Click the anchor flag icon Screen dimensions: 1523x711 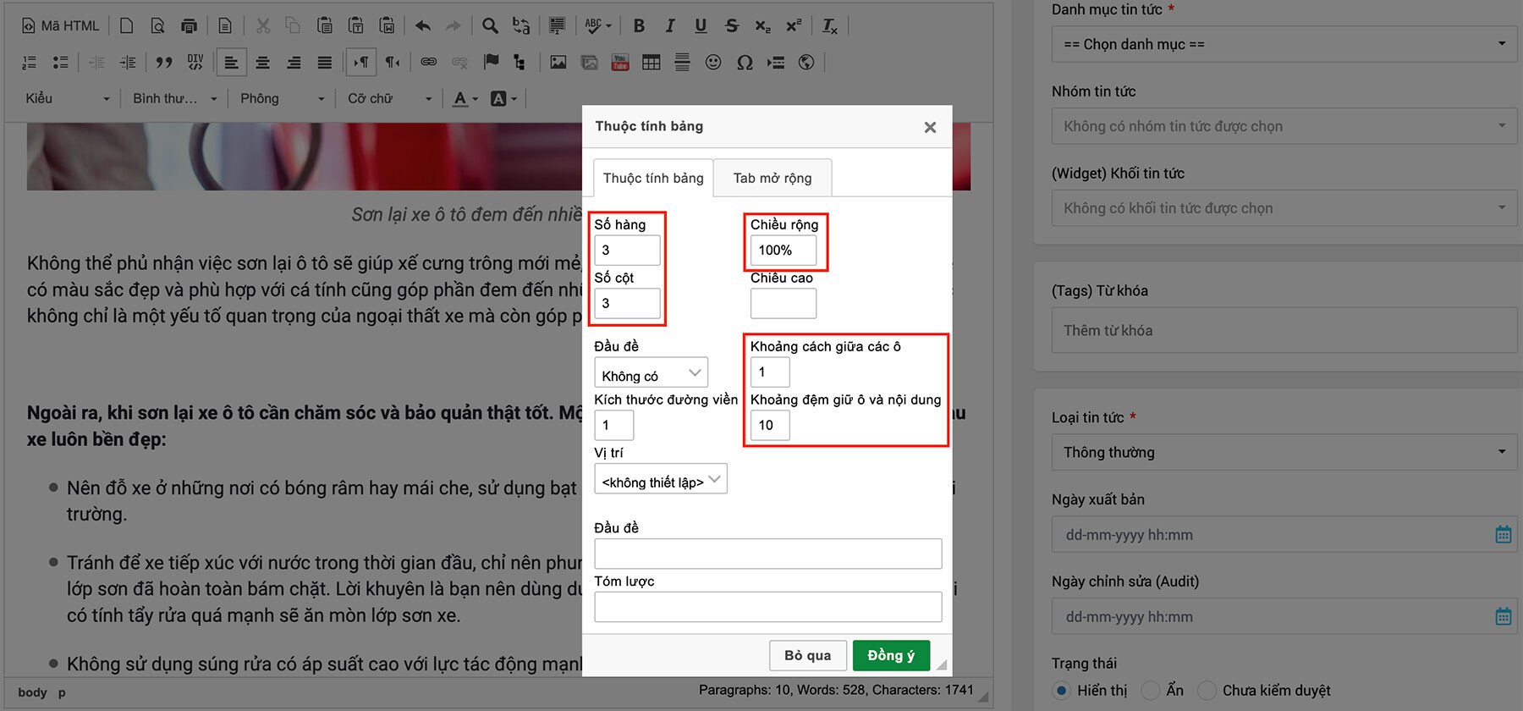tap(491, 62)
